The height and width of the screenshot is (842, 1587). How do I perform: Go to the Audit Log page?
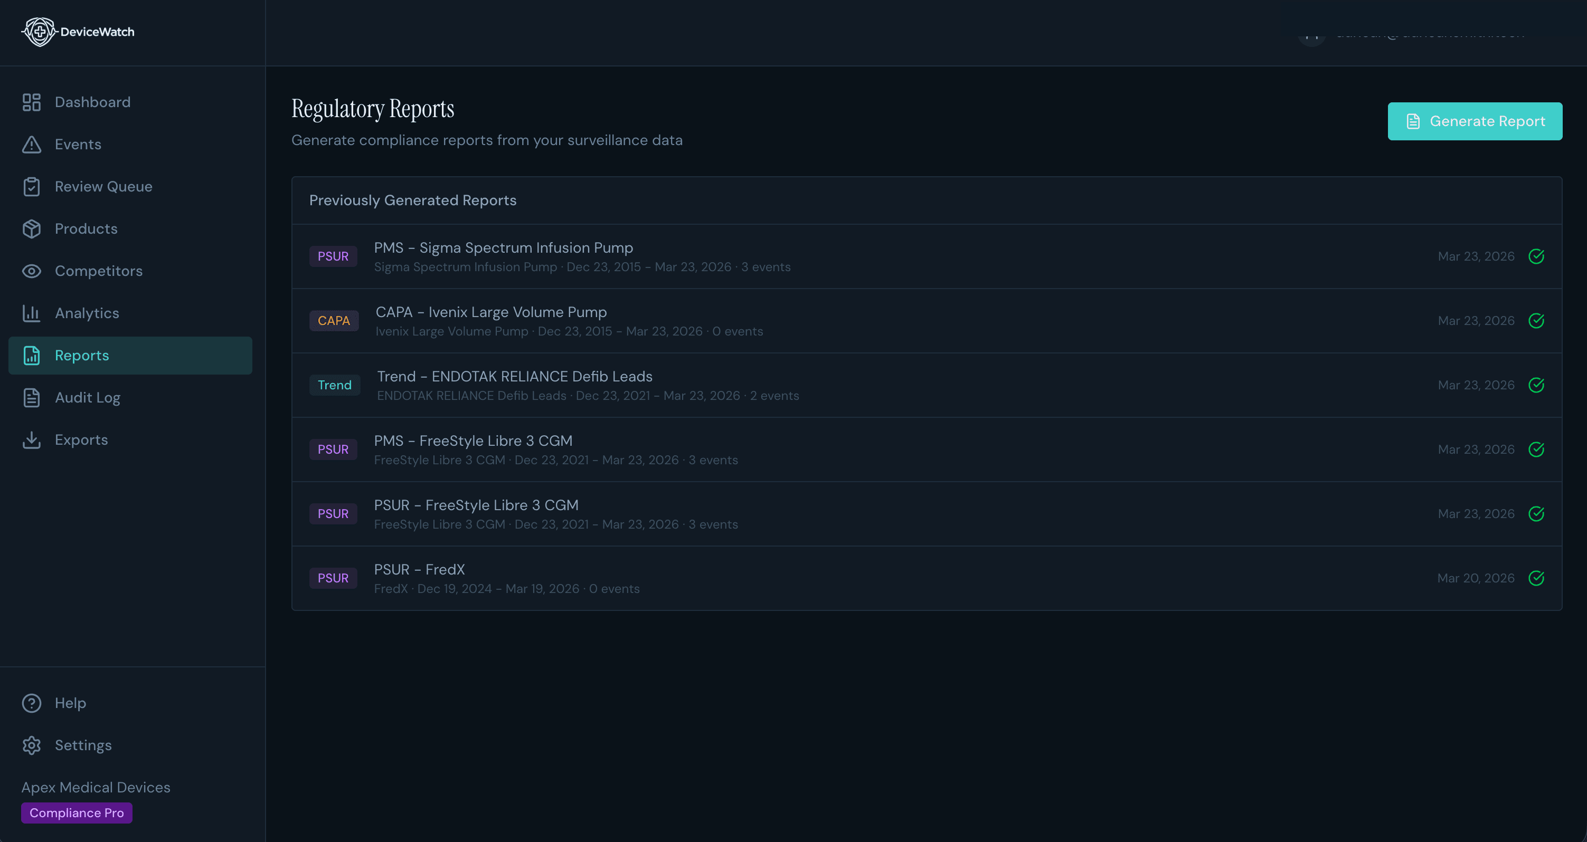click(x=88, y=398)
